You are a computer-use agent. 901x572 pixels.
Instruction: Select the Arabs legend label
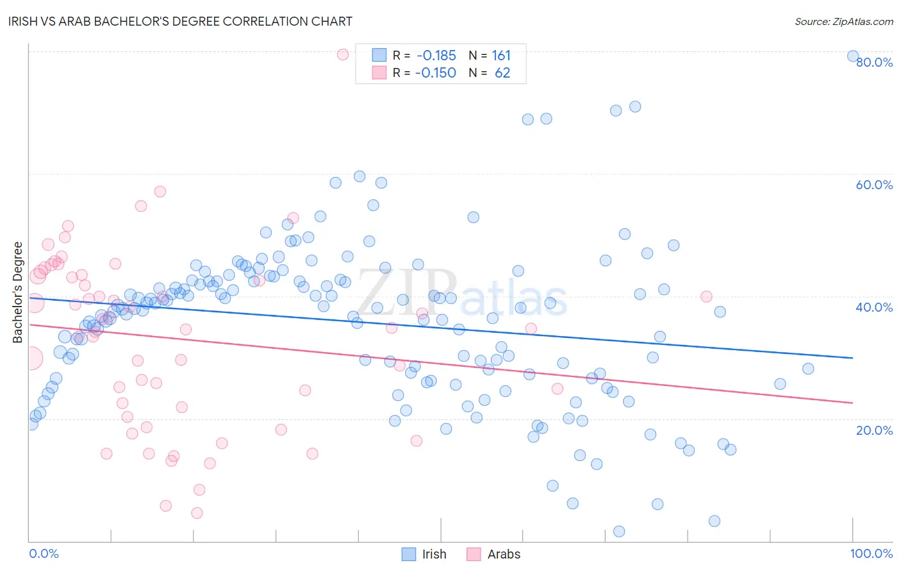point(504,554)
